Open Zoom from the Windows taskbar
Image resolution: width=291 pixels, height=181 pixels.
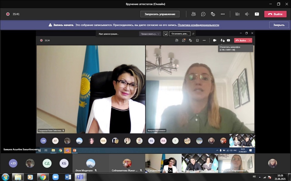[x=55, y=177]
